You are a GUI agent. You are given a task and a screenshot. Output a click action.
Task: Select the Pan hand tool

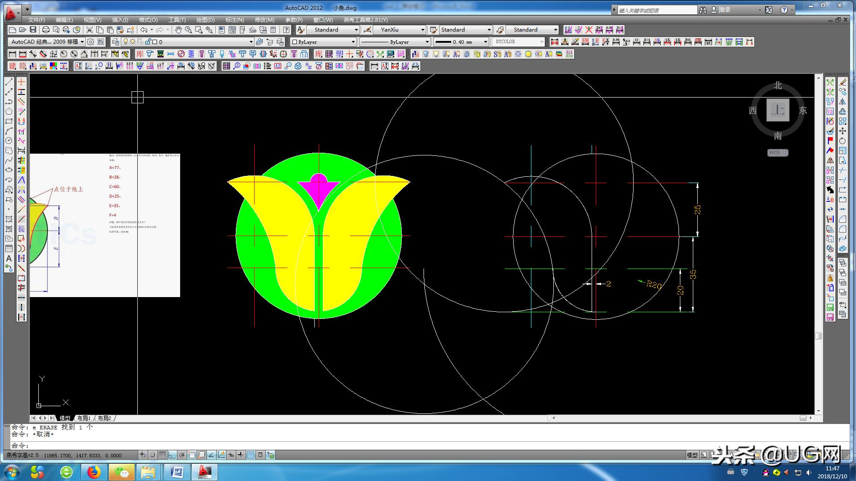pos(178,30)
